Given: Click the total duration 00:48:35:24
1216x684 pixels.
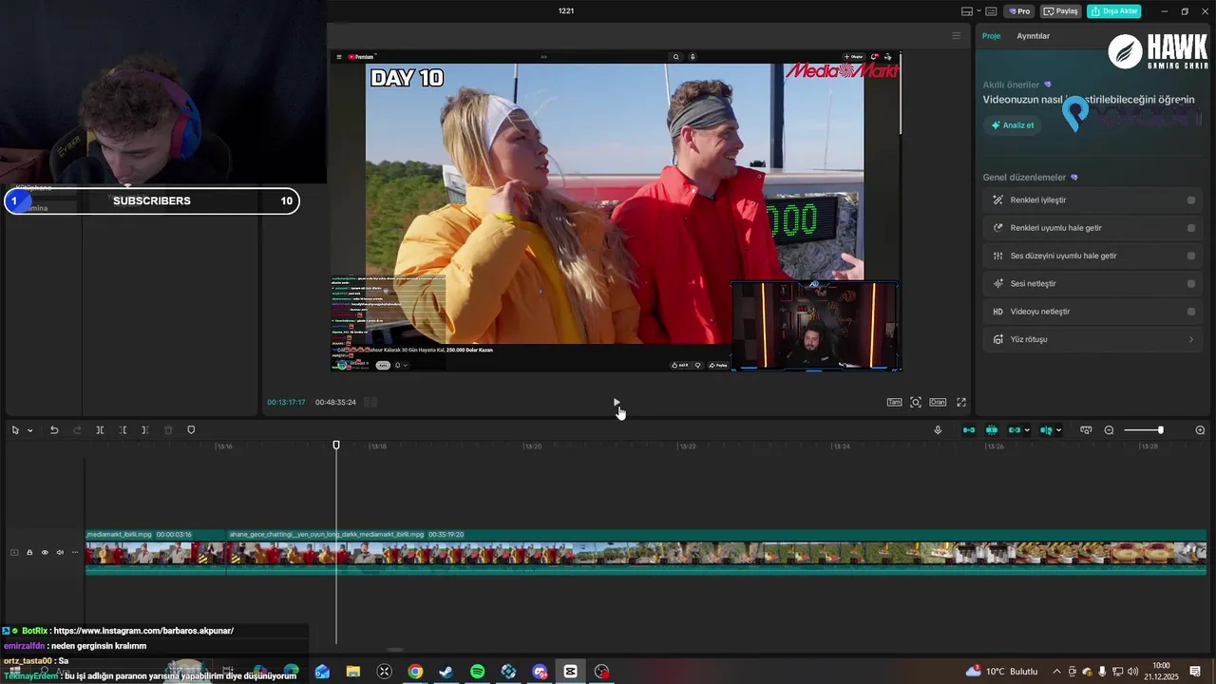Looking at the screenshot, I should tap(335, 403).
